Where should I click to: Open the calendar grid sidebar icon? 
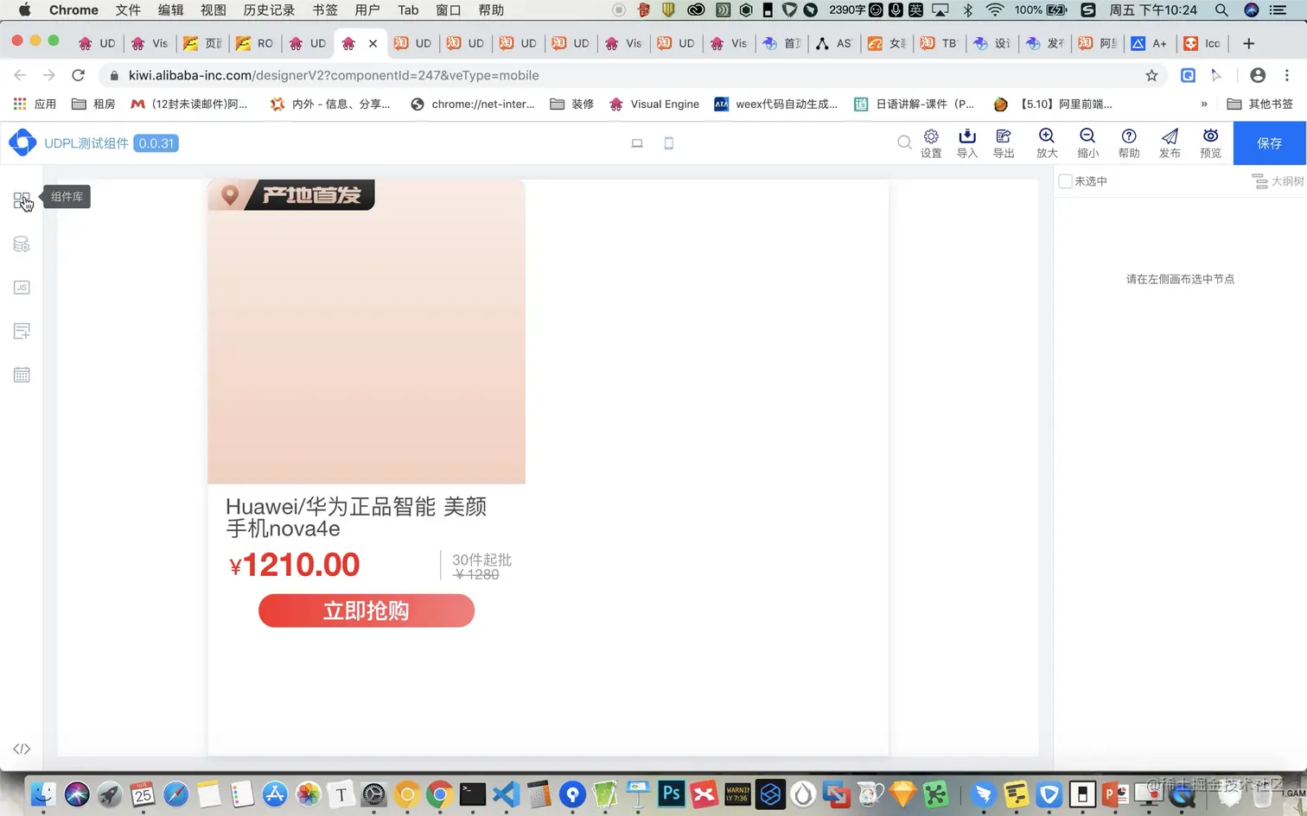tap(22, 375)
